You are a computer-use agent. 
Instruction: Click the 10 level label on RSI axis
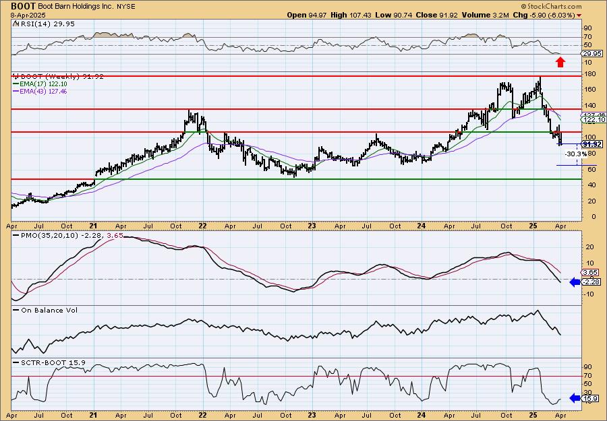point(587,62)
